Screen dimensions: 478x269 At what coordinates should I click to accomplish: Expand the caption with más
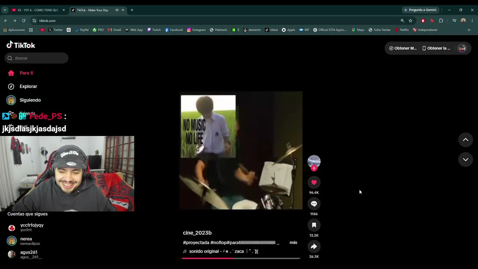(x=294, y=242)
